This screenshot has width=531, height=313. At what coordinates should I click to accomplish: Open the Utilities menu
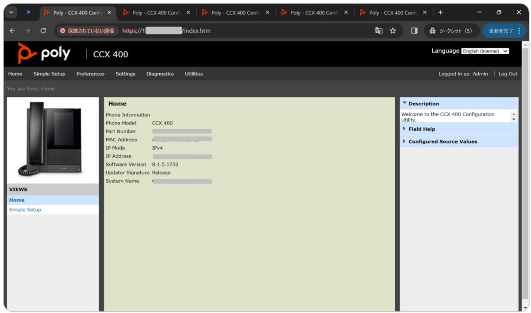tap(193, 74)
